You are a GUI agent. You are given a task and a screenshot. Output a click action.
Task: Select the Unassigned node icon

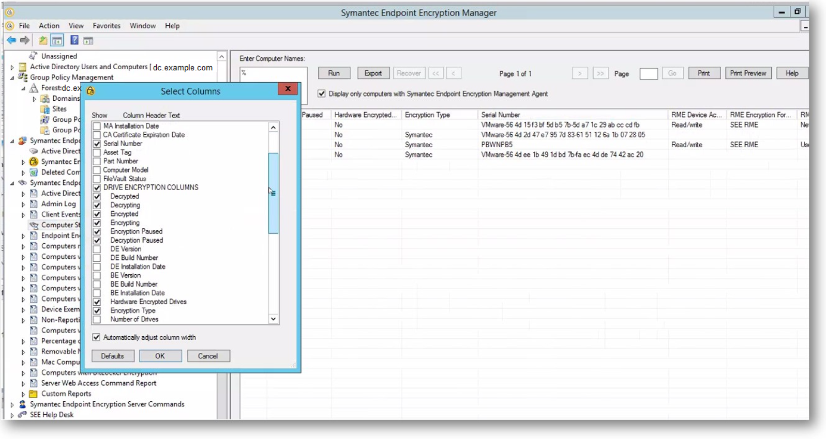click(x=34, y=56)
